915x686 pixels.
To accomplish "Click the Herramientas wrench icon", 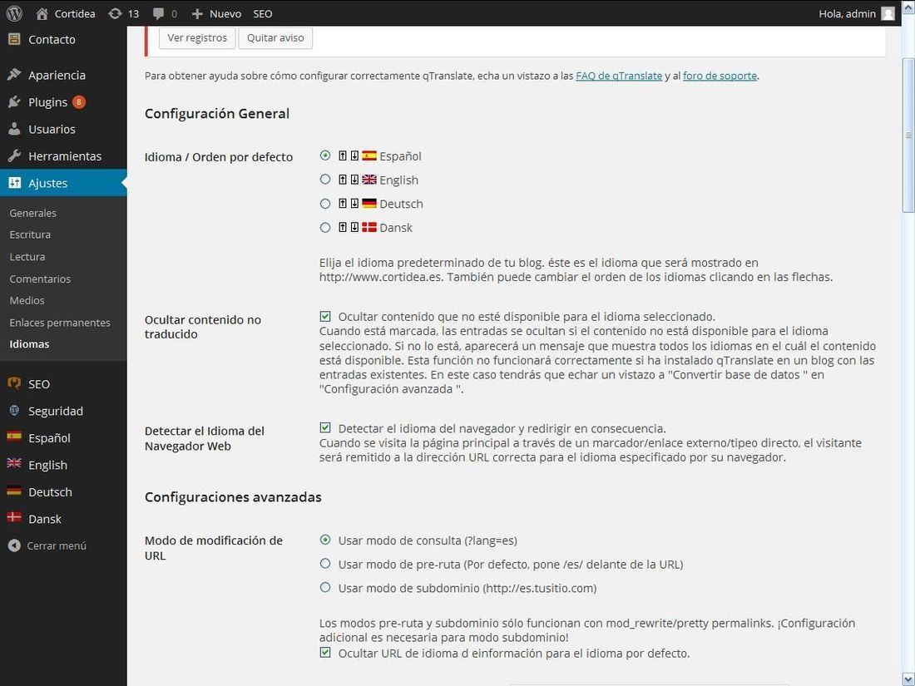I will click(x=14, y=155).
